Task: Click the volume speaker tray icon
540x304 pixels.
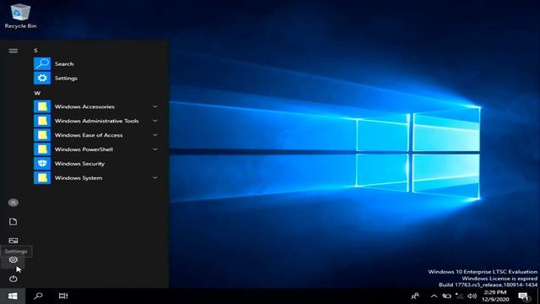Action: click(472, 296)
